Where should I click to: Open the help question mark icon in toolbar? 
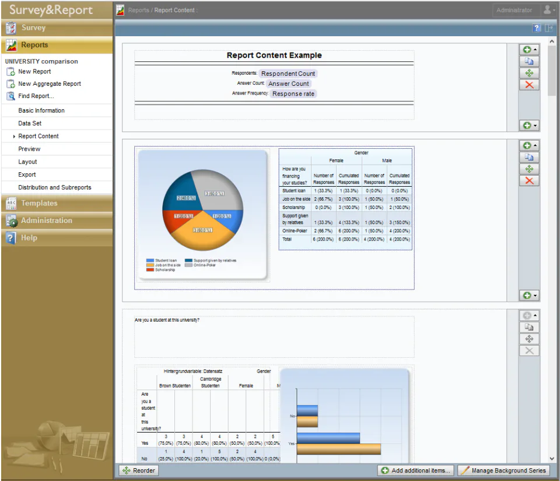(x=537, y=28)
